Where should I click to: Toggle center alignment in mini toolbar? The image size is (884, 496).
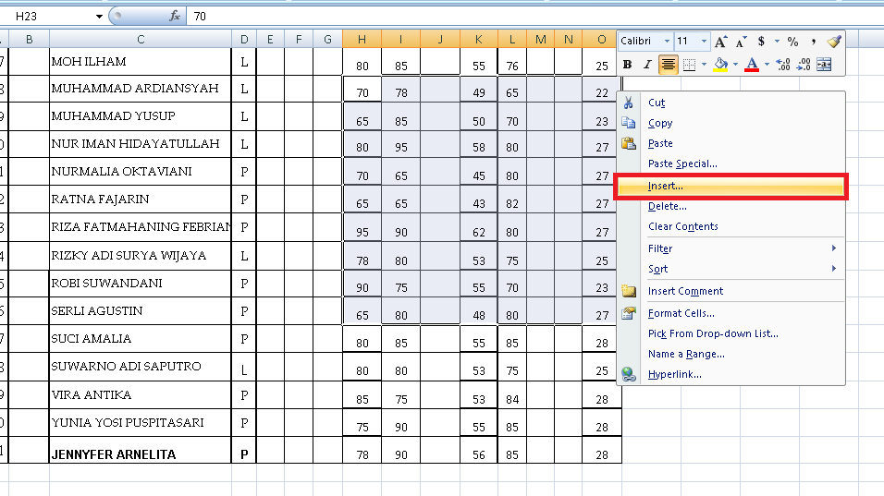[668, 65]
